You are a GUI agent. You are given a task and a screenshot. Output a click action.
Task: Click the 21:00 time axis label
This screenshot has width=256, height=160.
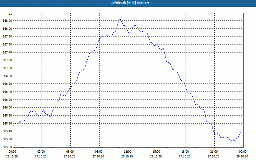214,152
